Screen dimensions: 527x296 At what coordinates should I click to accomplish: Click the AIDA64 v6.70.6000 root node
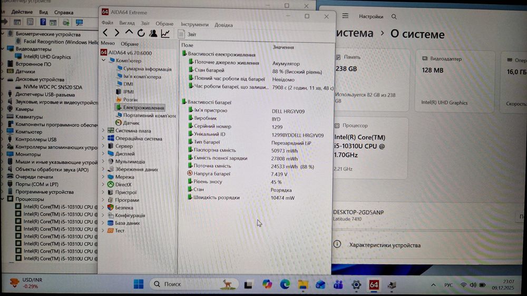pyautogui.click(x=126, y=53)
